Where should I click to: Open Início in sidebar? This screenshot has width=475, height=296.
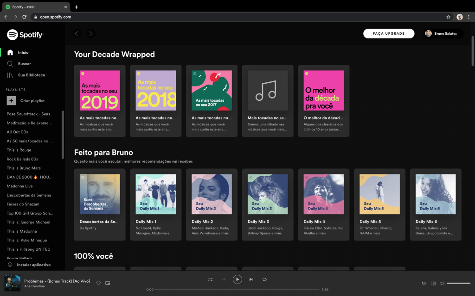[x=23, y=53]
